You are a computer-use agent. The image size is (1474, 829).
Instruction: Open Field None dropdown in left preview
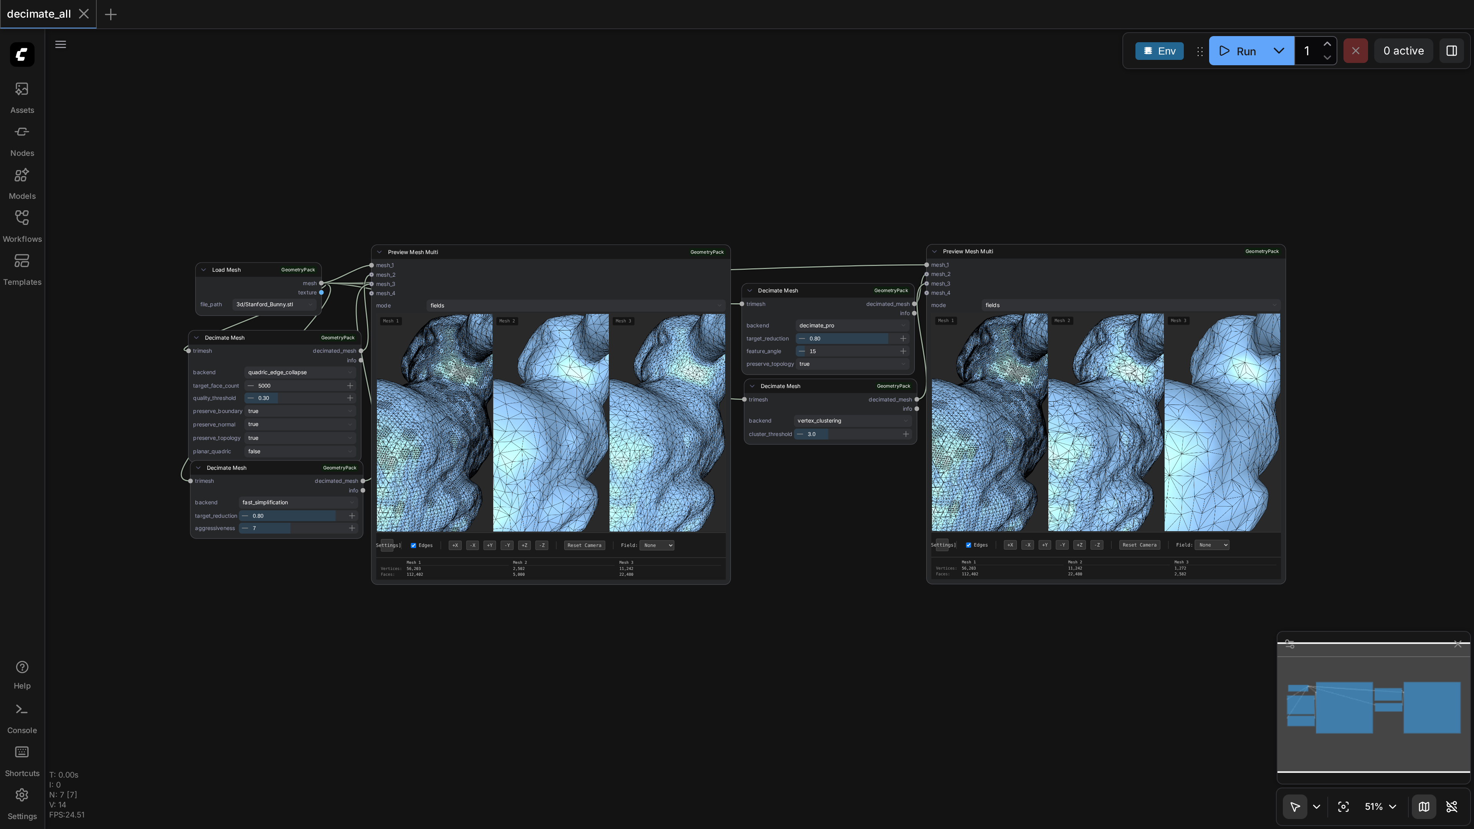click(656, 545)
